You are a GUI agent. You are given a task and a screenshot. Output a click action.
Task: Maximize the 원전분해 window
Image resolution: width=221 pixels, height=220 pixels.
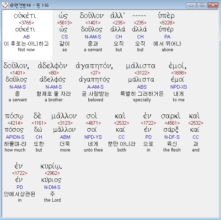coord(202,5)
